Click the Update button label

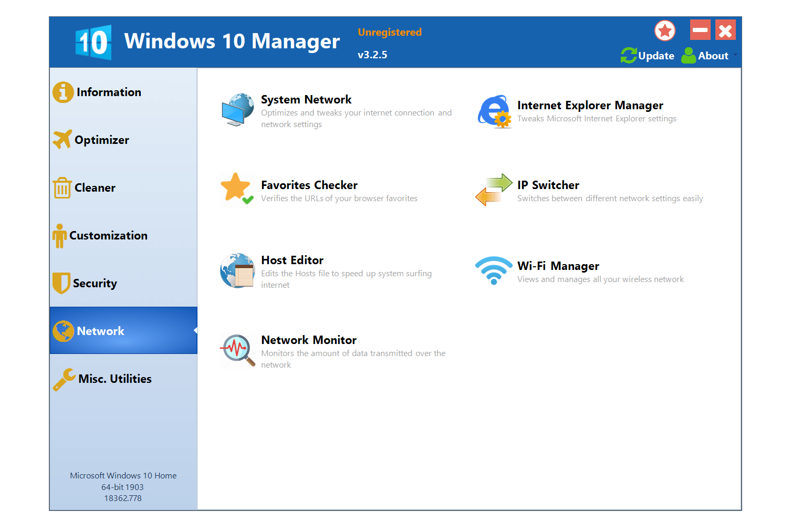coord(656,56)
